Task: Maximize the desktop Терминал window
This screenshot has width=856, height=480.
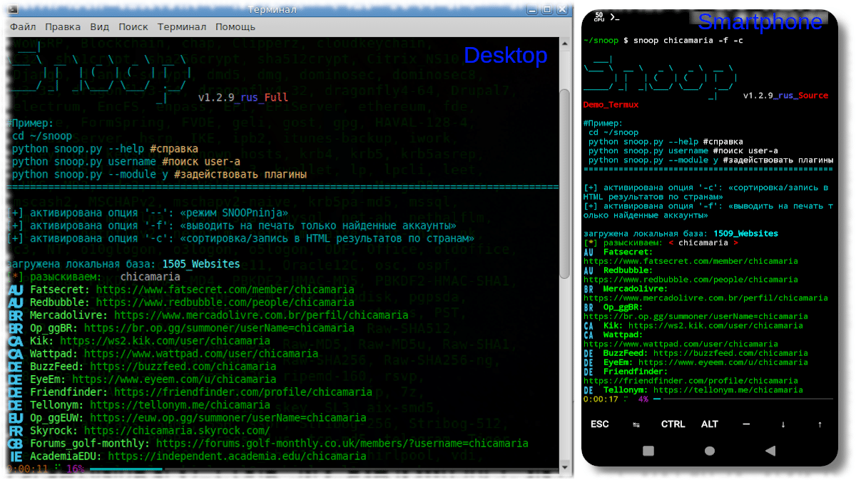Action: pos(547,9)
